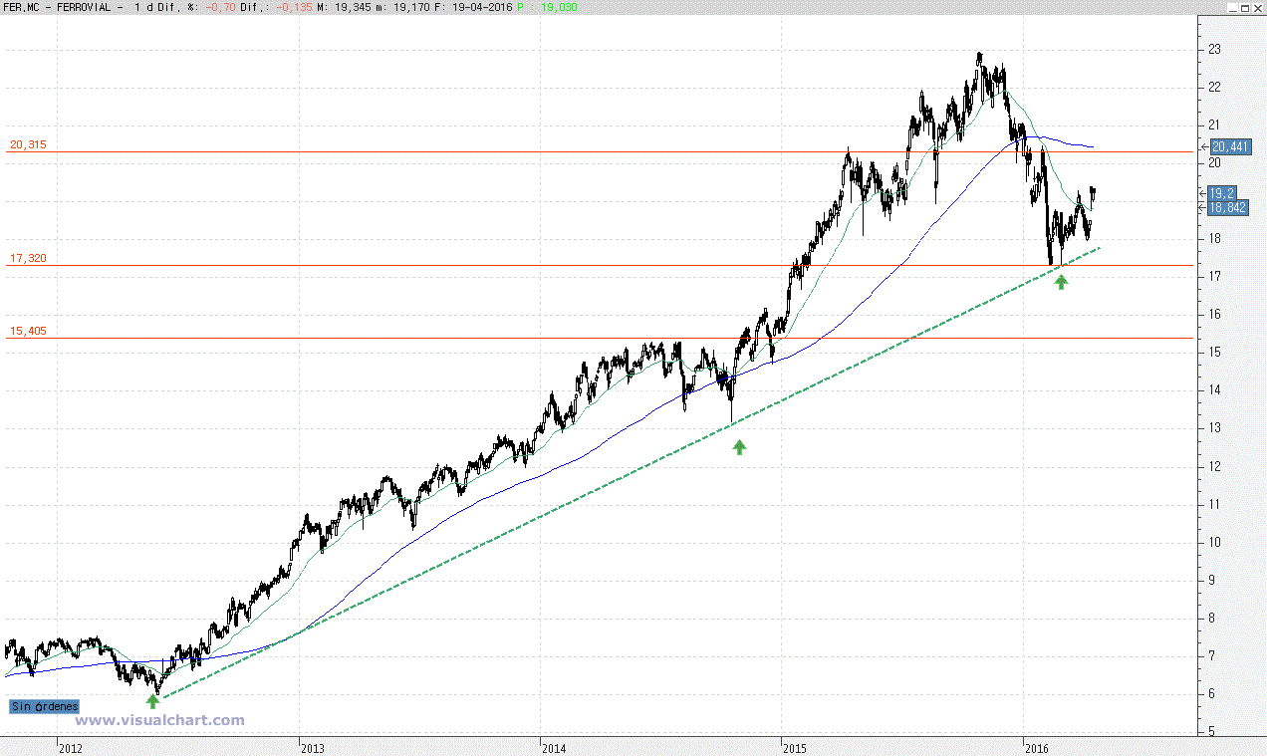This screenshot has height=756, width=1267.
Task: Click the 2013 year label on time axis
Action: 313,747
